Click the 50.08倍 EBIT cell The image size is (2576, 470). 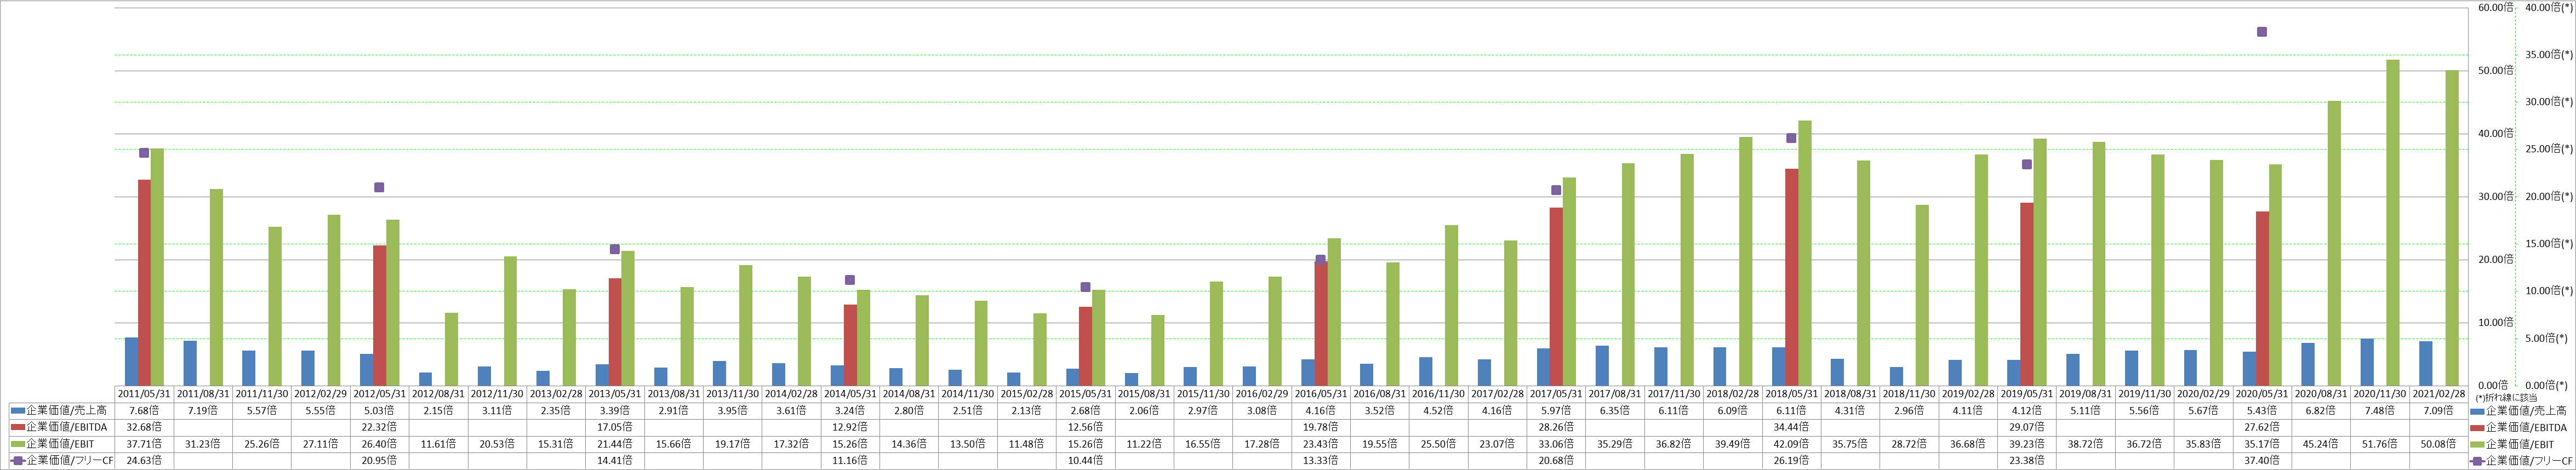2438,444
